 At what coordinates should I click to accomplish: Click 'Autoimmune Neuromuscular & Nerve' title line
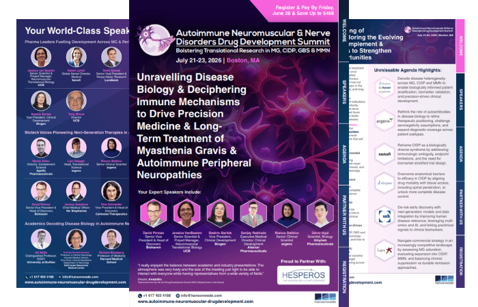tap(253, 33)
